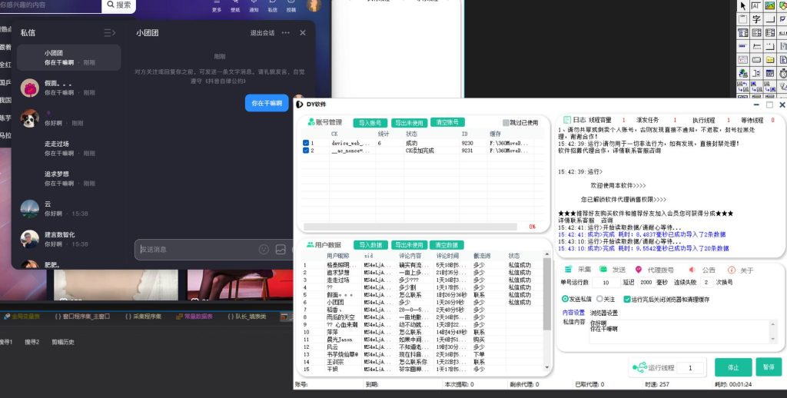Open the 常量数据表 editor tab

pos(194,317)
